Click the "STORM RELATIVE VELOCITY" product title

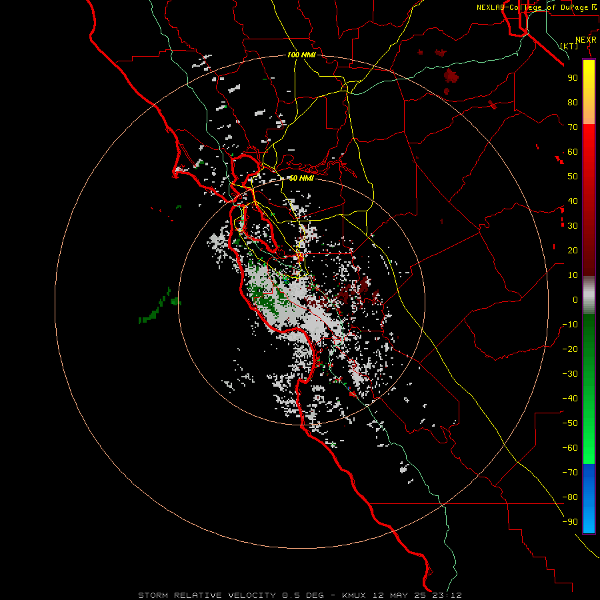[207, 595]
